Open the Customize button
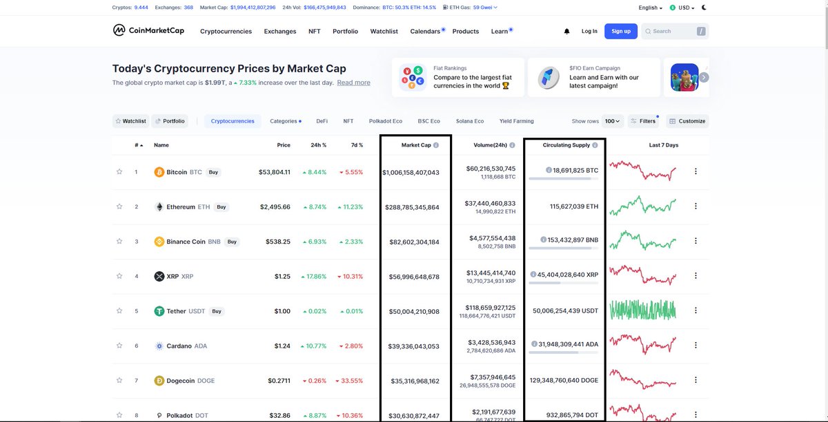 [x=687, y=121]
